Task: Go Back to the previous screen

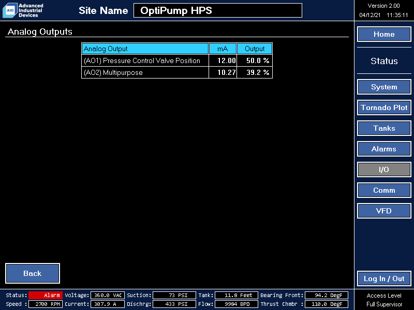Action: (x=33, y=273)
